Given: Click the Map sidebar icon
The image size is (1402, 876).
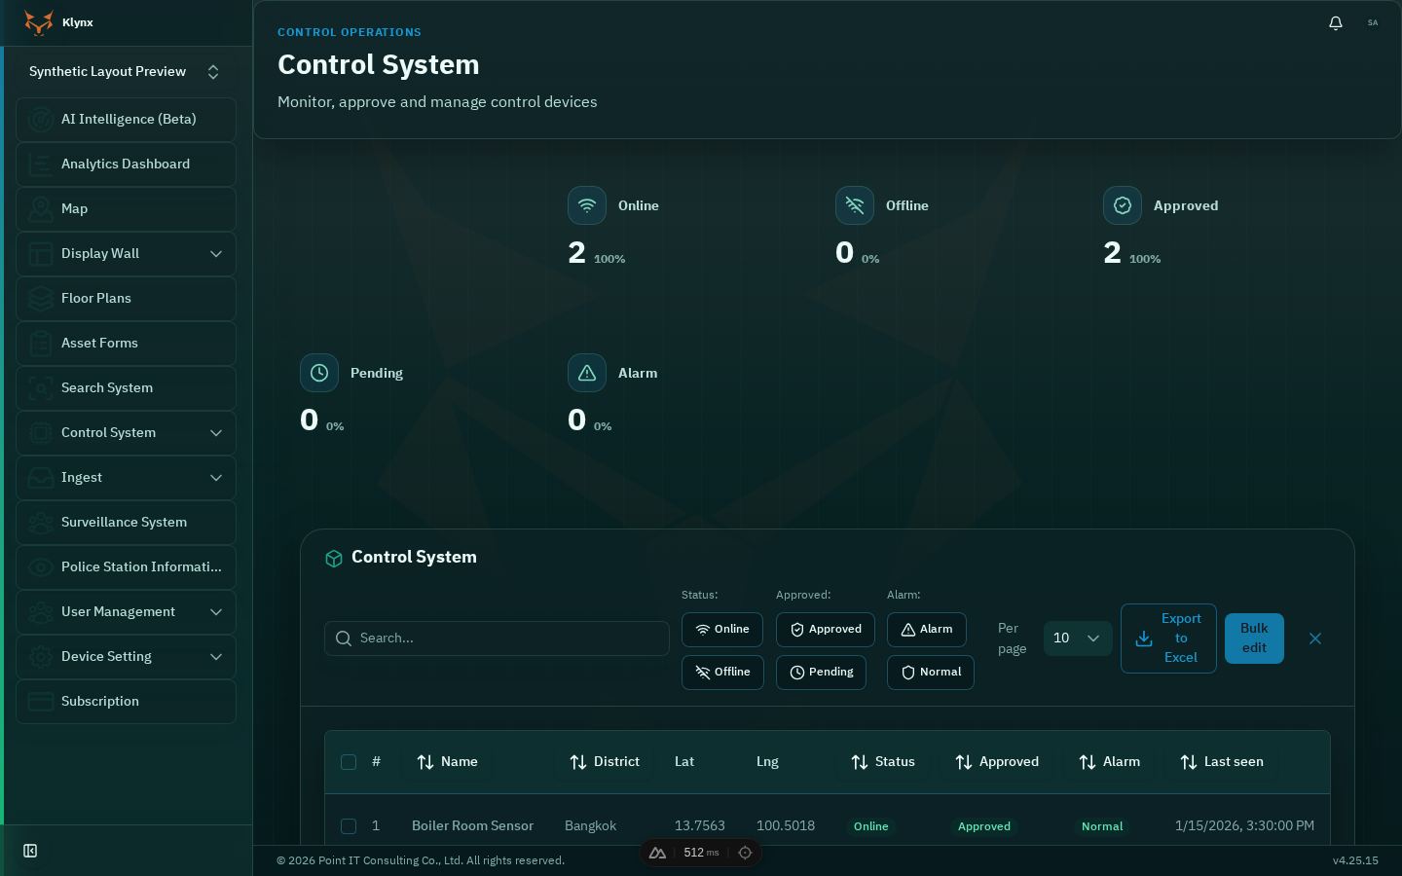Looking at the screenshot, I should point(41,209).
